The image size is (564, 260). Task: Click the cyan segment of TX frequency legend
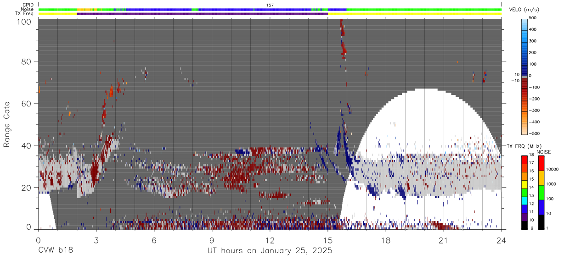point(524,200)
